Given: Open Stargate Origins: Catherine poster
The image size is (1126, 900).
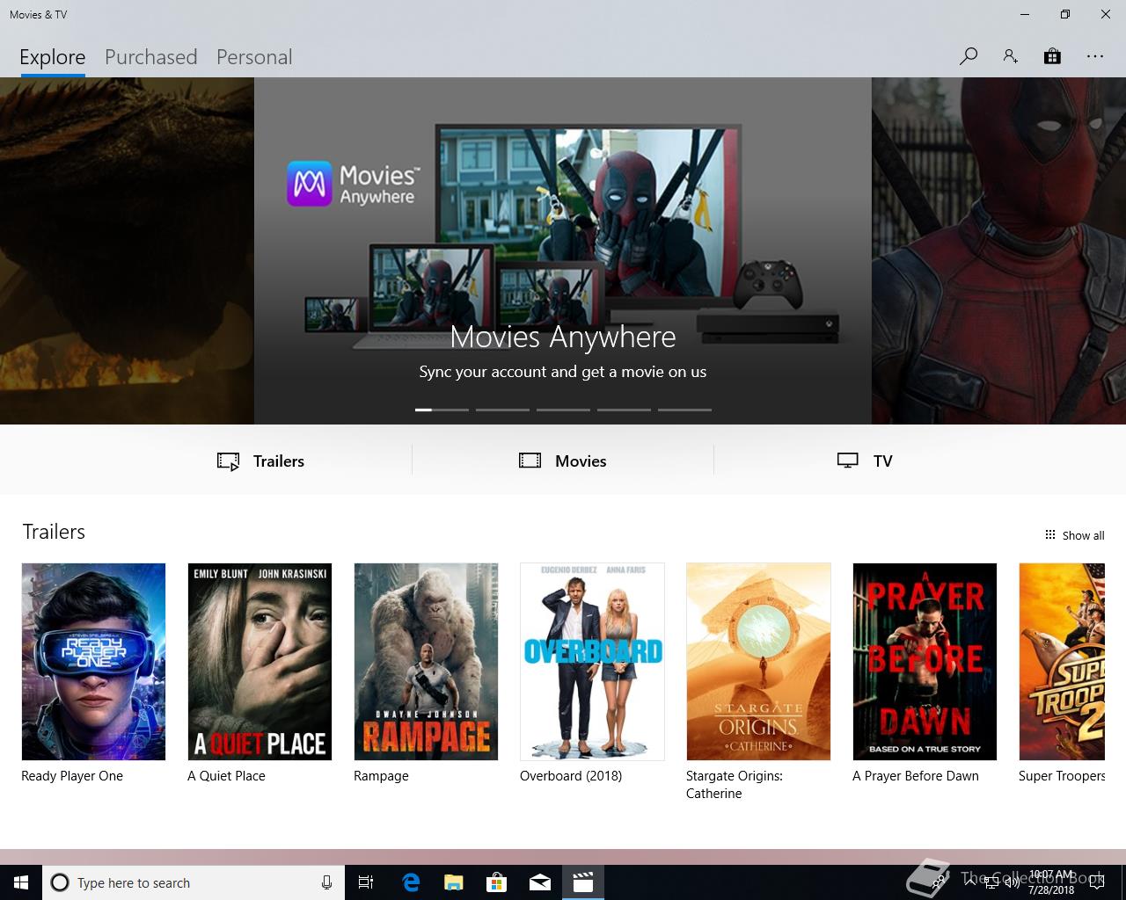Looking at the screenshot, I should click(x=758, y=662).
